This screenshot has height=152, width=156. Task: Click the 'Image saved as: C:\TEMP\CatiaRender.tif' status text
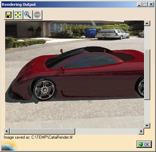[x=38, y=137]
